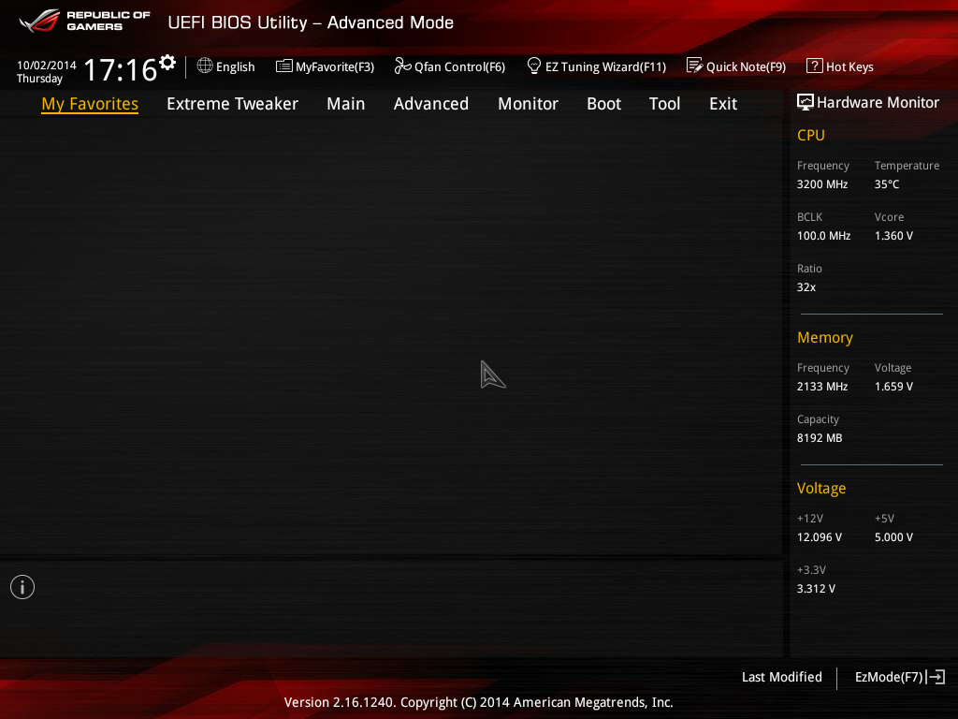Launch Qfan Control fan icon
This screenshot has height=719, width=958.
pos(402,66)
